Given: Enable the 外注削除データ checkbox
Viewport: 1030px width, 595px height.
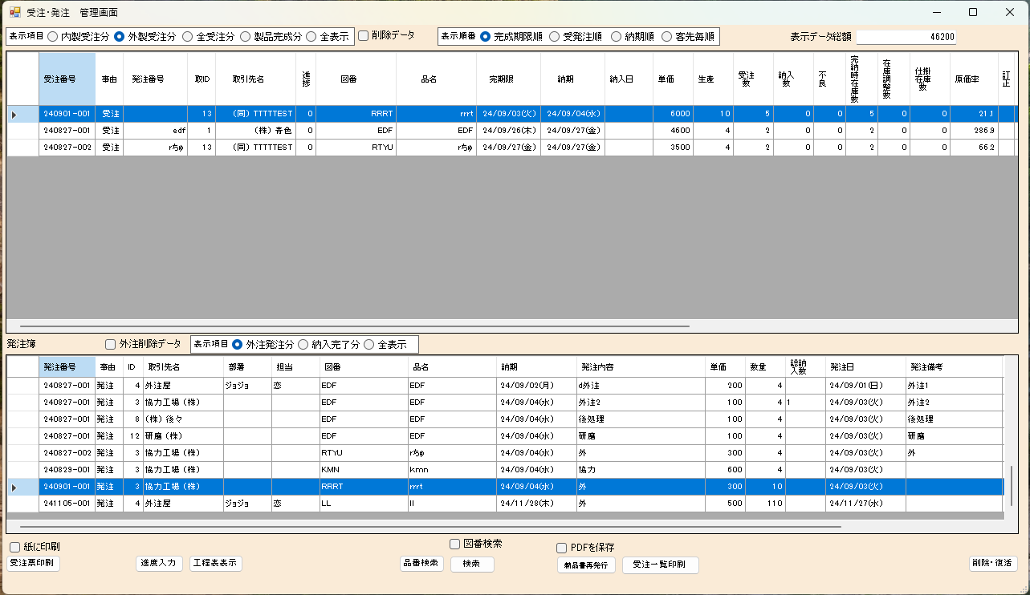Looking at the screenshot, I should click(x=144, y=344).
